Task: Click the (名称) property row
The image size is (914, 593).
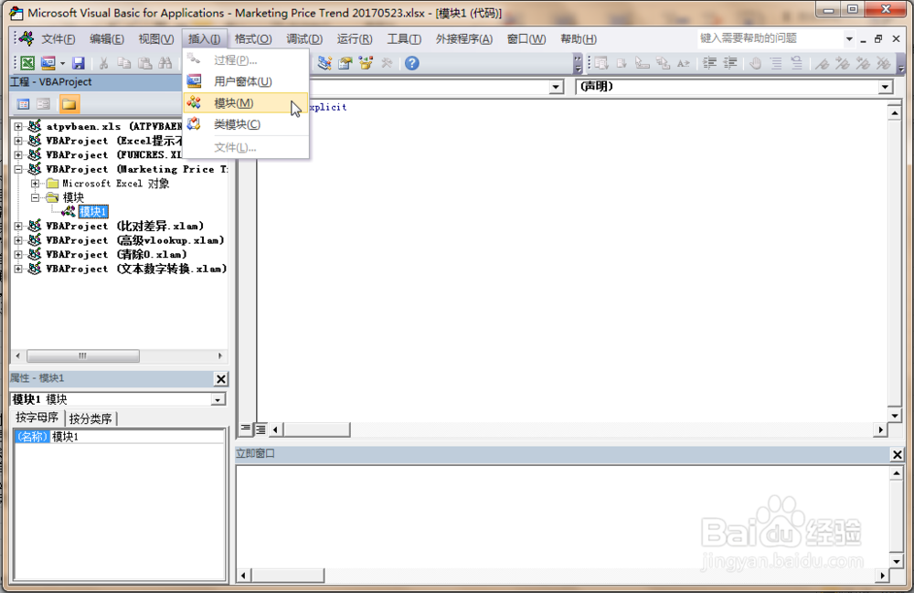Action: (x=119, y=437)
